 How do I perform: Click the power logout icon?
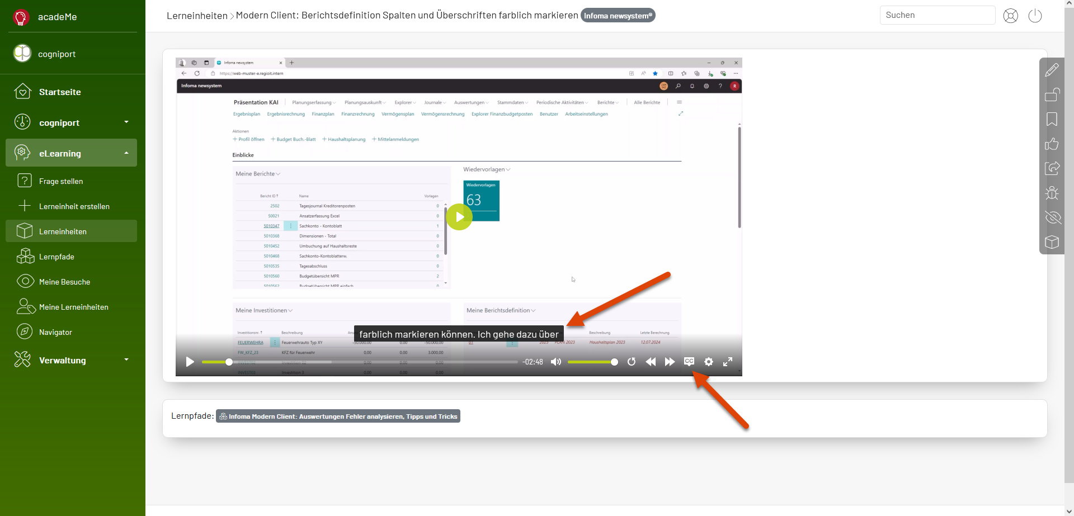1035,16
